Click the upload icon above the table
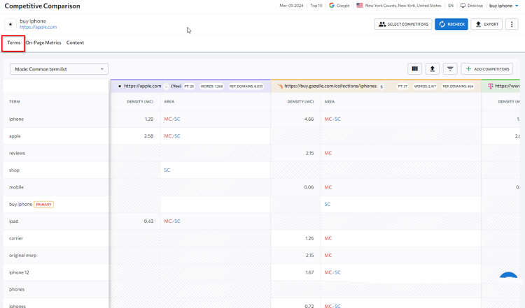Image resolution: width=525 pixels, height=308 pixels. coord(433,69)
